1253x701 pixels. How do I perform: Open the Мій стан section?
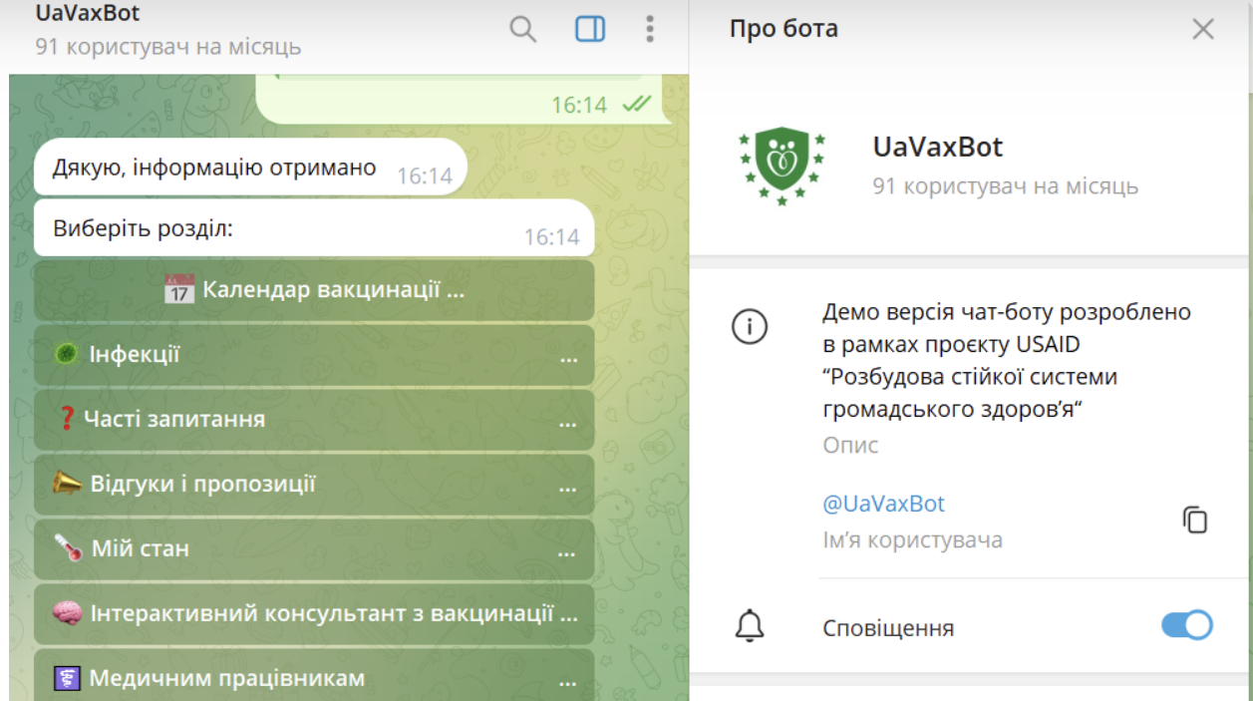coord(314,549)
